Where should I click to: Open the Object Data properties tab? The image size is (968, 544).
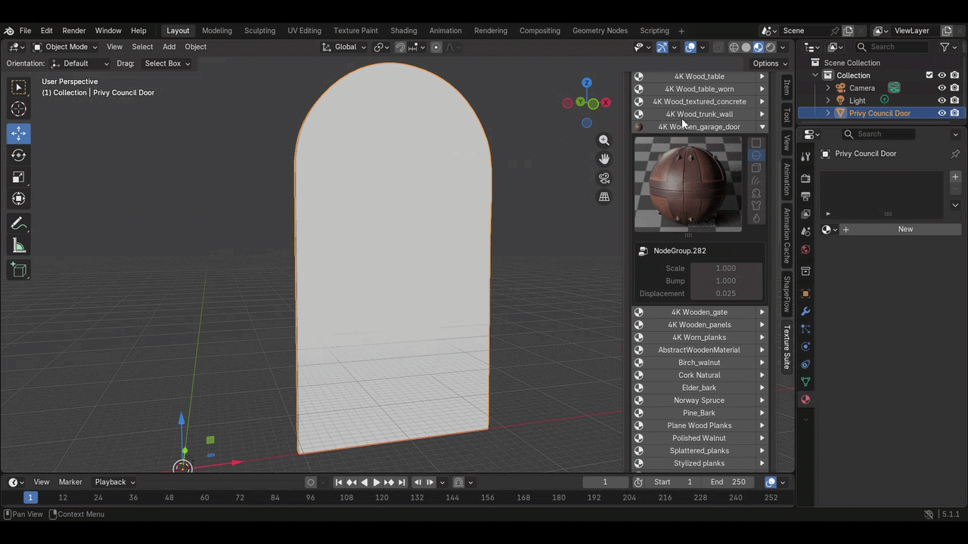805,382
